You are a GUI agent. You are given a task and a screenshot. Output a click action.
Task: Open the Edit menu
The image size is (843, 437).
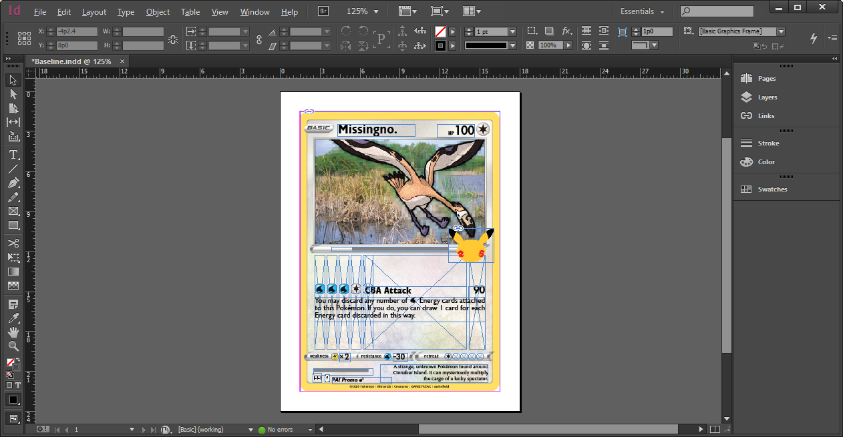(64, 12)
